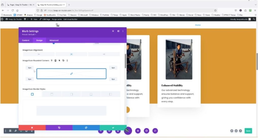This screenshot has width=260, height=140.
Task: Click the blue redo button in settings footer
Action: (86, 128)
